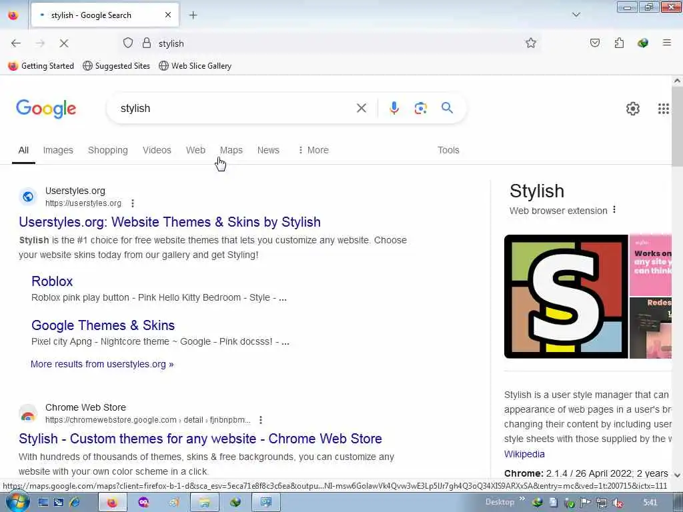Clear the Google search box text
This screenshot has height=512, width=683.
pyautogui.click(x=362, y=108)
